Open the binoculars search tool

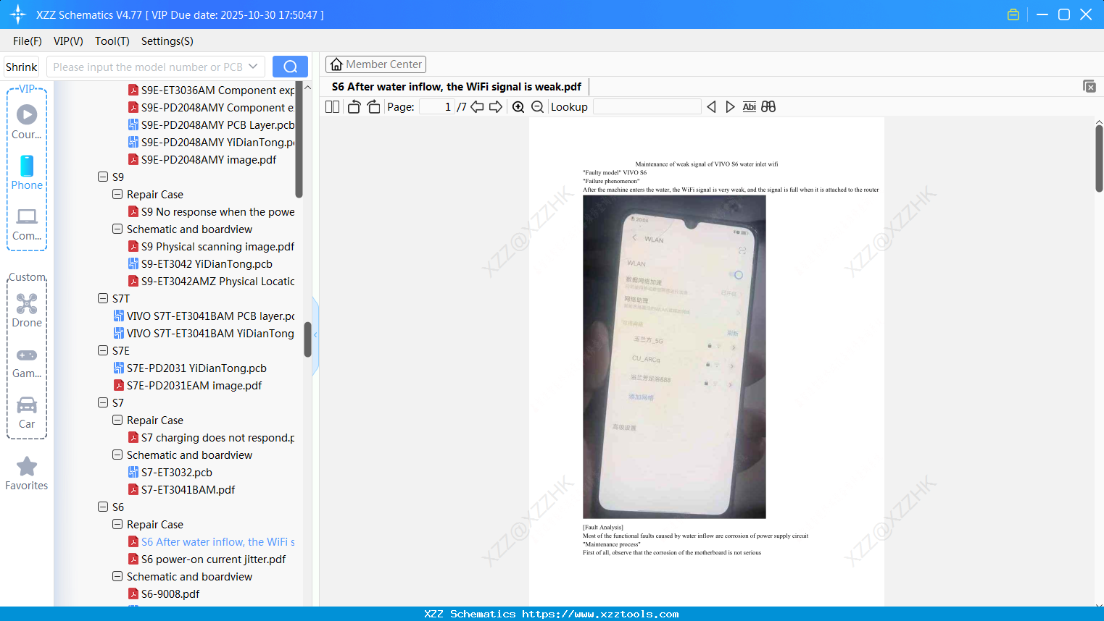click(x=768, y=106)
